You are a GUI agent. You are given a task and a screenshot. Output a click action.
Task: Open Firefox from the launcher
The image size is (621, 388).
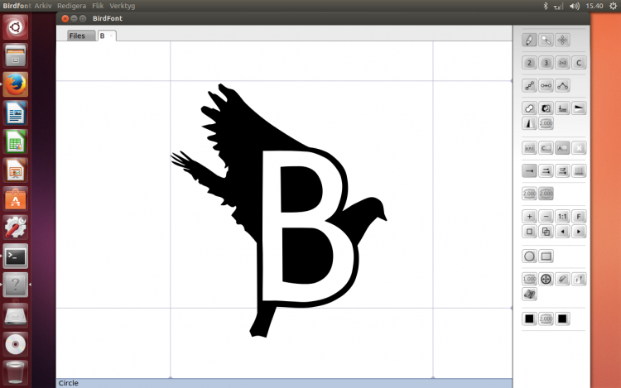(x=16, y=84)
